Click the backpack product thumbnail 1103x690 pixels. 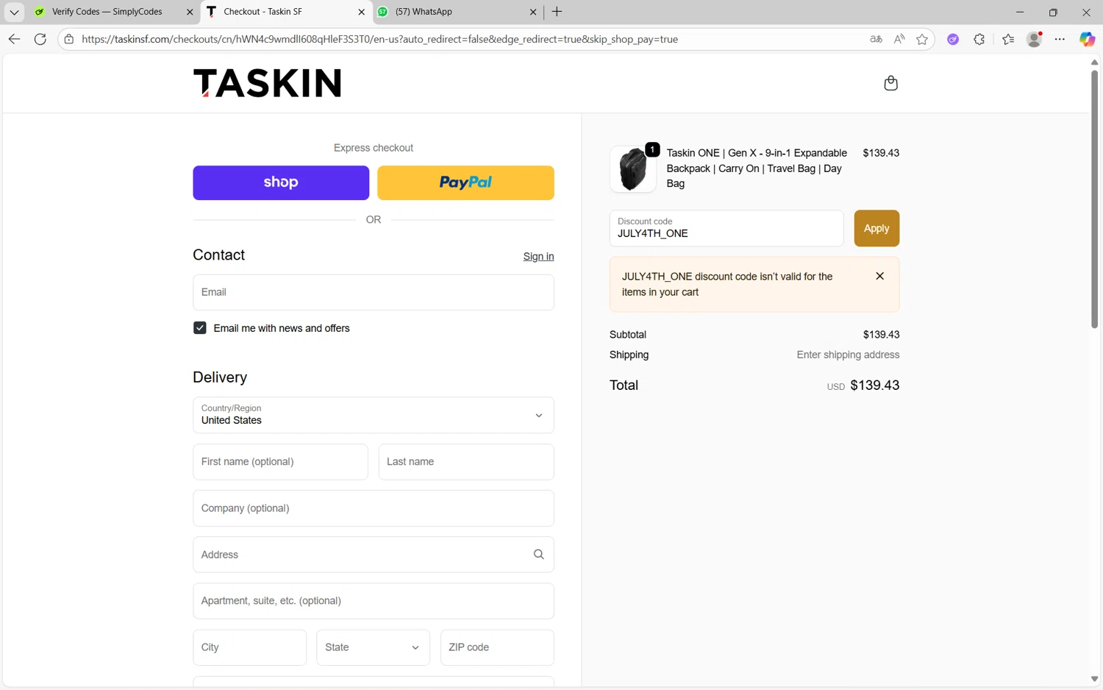(x=633, y=168)
